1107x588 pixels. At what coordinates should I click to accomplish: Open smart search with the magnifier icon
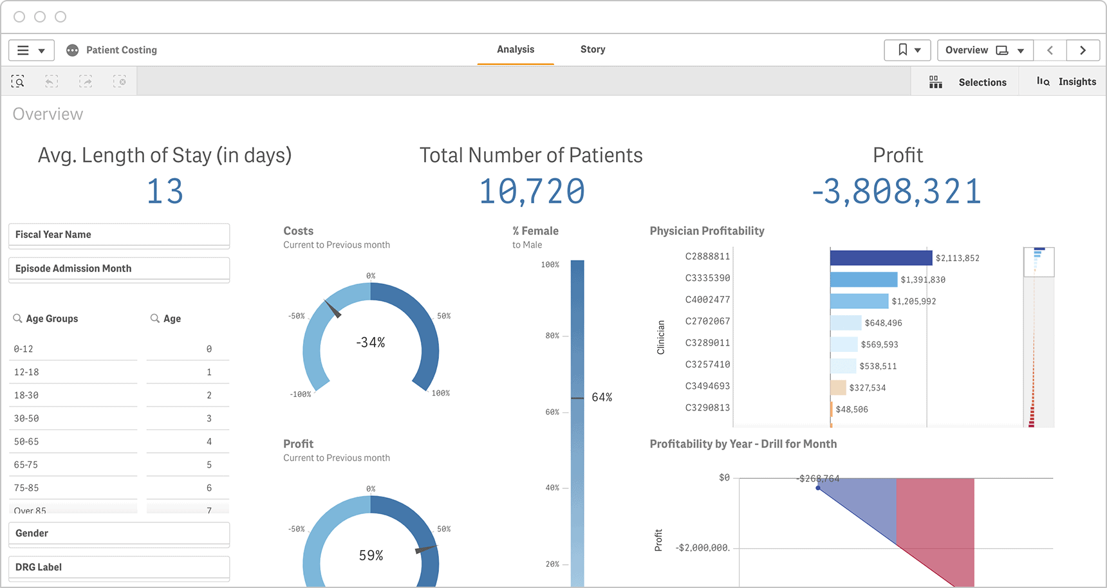(18, 81)
